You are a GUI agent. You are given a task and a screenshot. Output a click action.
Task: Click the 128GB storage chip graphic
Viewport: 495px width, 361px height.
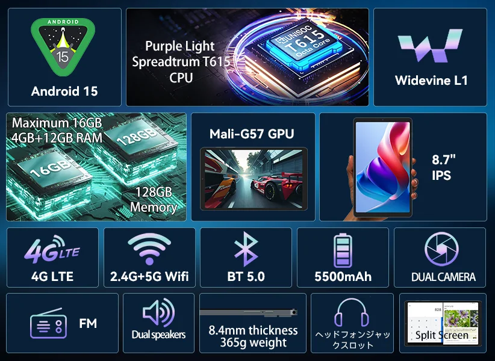136,153
